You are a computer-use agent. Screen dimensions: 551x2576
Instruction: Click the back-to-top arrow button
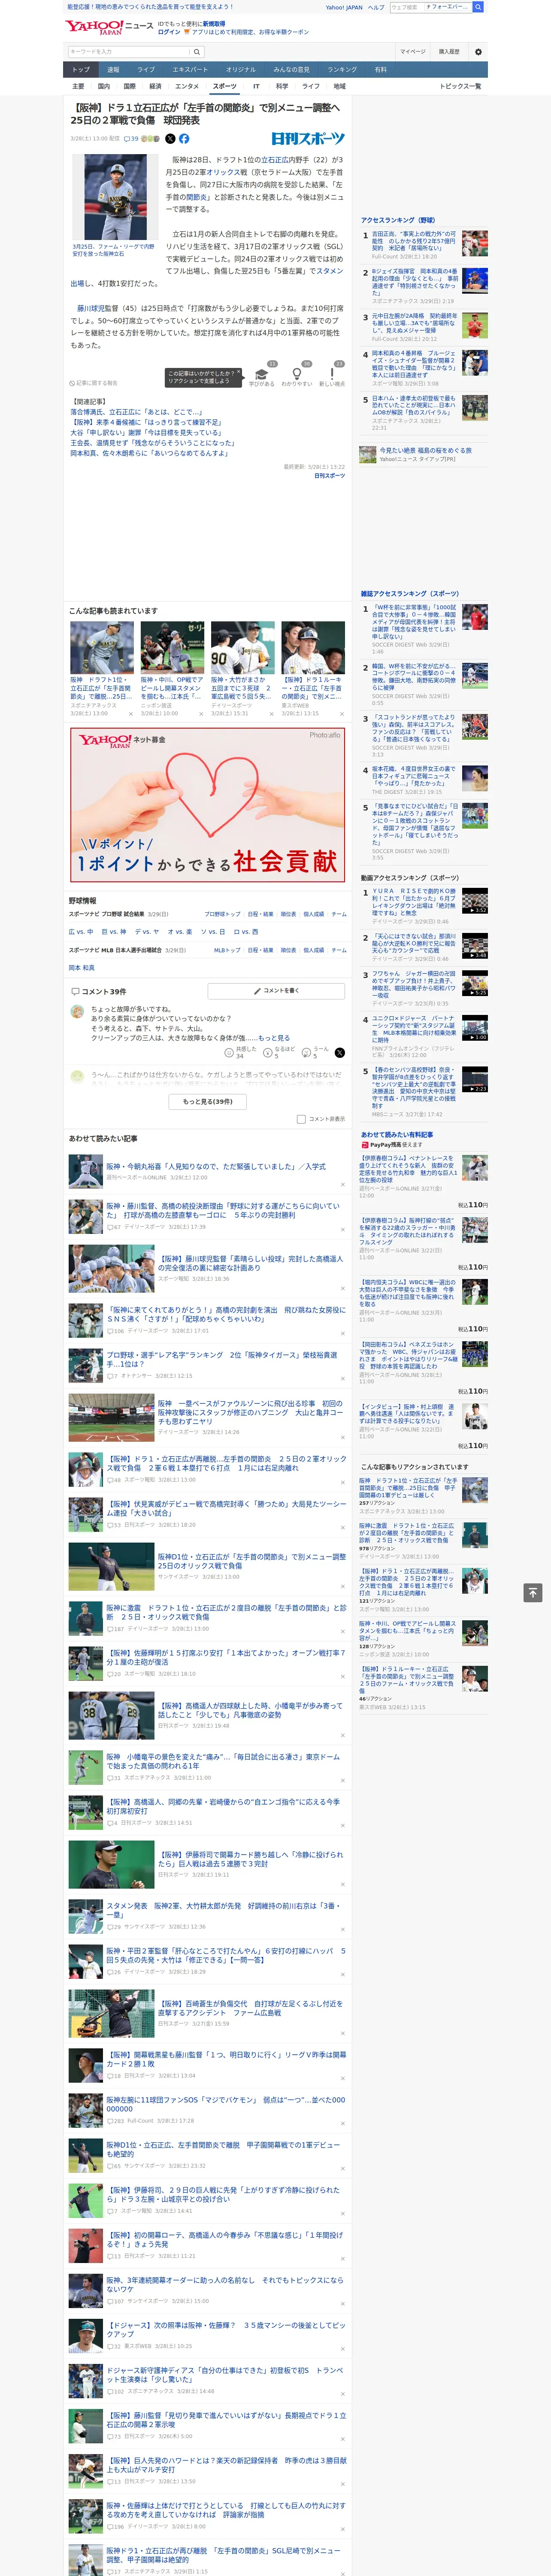tap(533, 1592)
